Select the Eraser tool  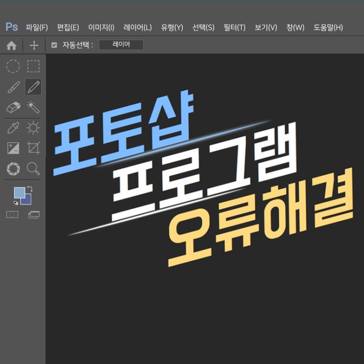coord(13,107)
